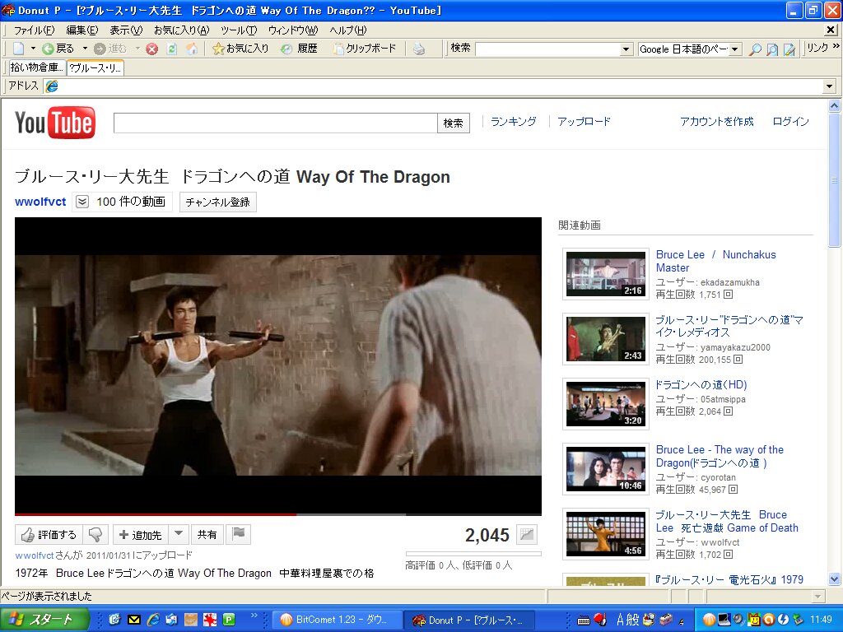Expand the toolbar 検索 box dropdown
Image resolution: width=843 pixels, height=632 pixels.
[x=626, y=49]
